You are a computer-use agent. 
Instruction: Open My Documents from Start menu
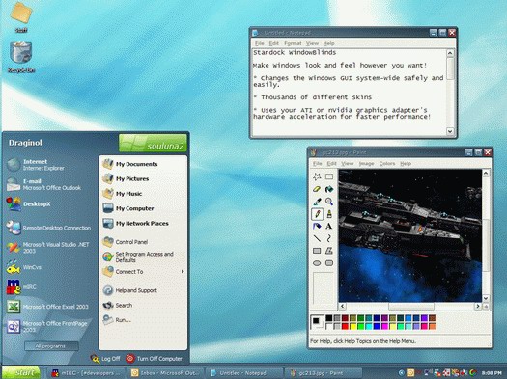pyautogui.click(x=143, y=164)
